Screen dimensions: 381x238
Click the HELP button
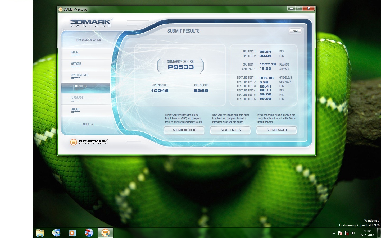point(295,31)
